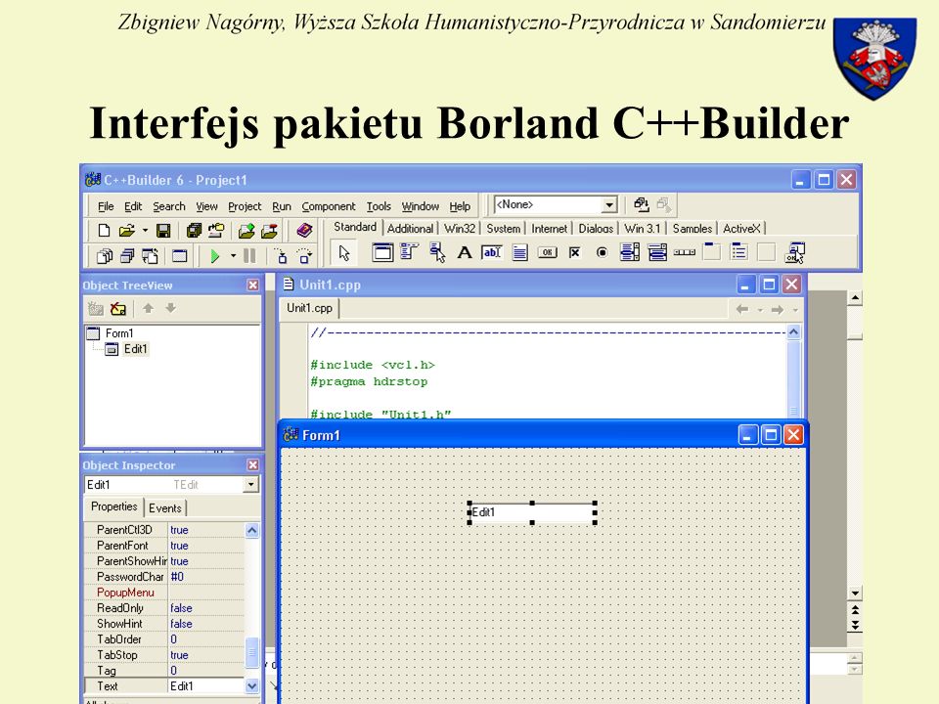Pick the CheckBox component icon
This screenshot has height=704, width=939.
click(575, 252)
